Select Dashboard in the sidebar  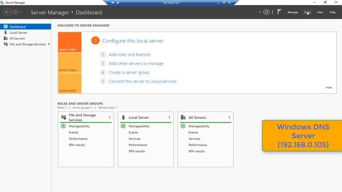(x=26, y=27)
